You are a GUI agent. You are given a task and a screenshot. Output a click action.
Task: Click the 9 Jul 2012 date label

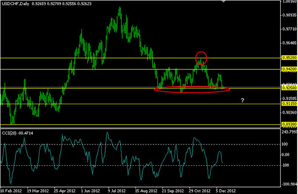[x=117, y=191]
